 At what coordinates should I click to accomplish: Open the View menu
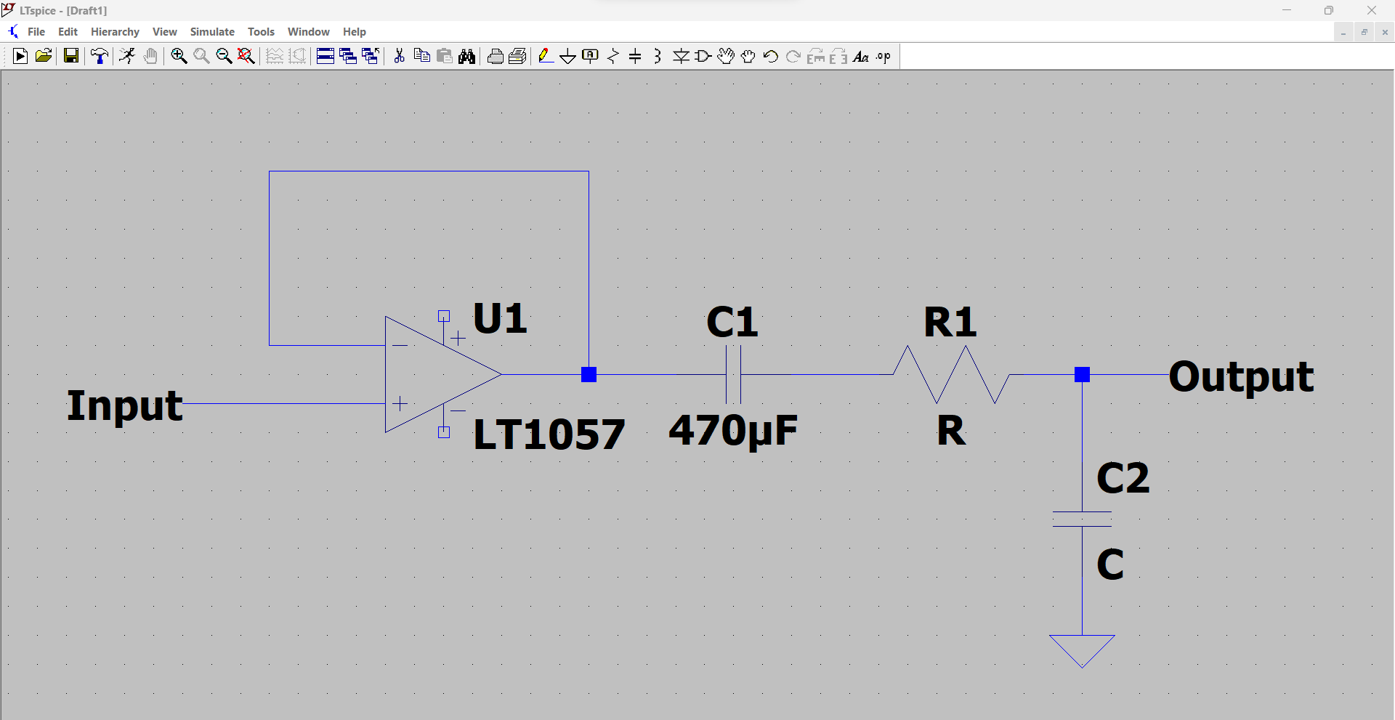click(165, 32)
